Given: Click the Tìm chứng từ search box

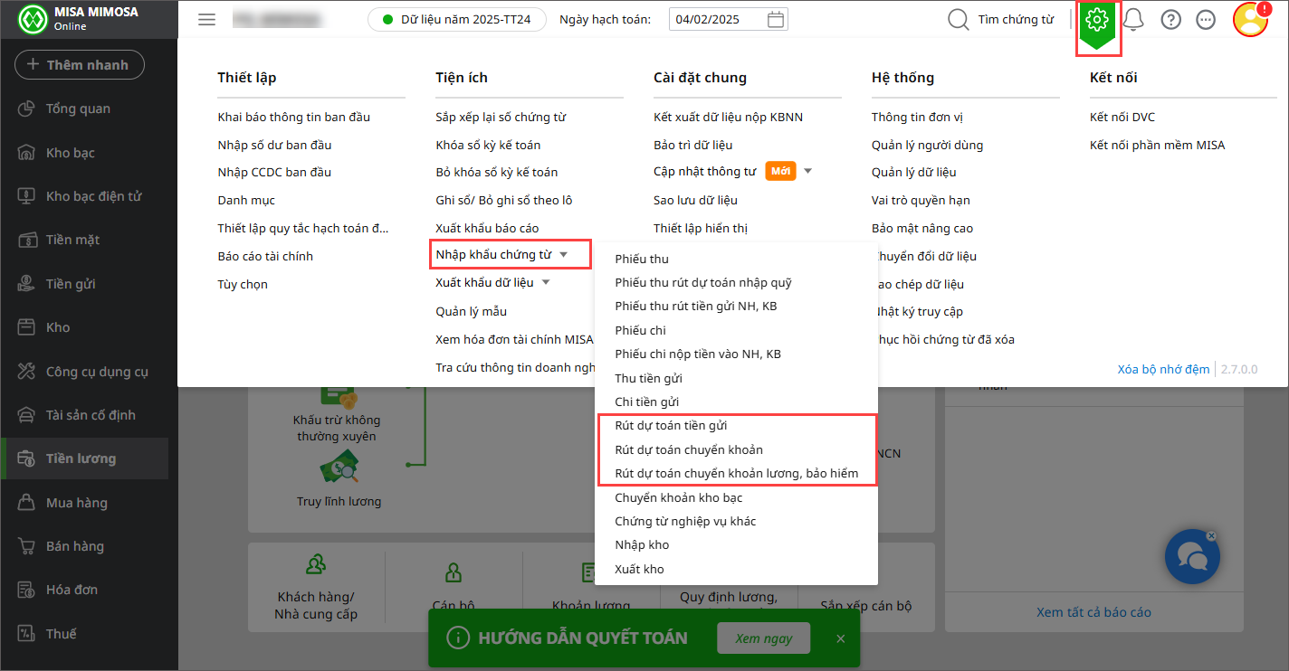Looking at the screenshot, I should click(x=1015, y=20).
